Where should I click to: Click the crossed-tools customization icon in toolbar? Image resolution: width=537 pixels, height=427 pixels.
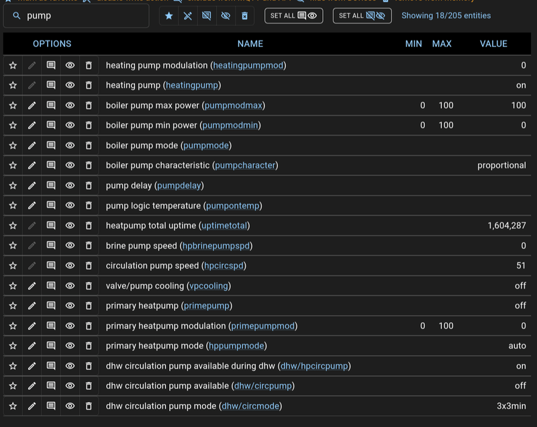pyautogui.click(x=187, y=15)
